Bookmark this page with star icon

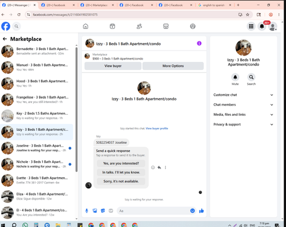pyautogui.click(x=248, y=14)
